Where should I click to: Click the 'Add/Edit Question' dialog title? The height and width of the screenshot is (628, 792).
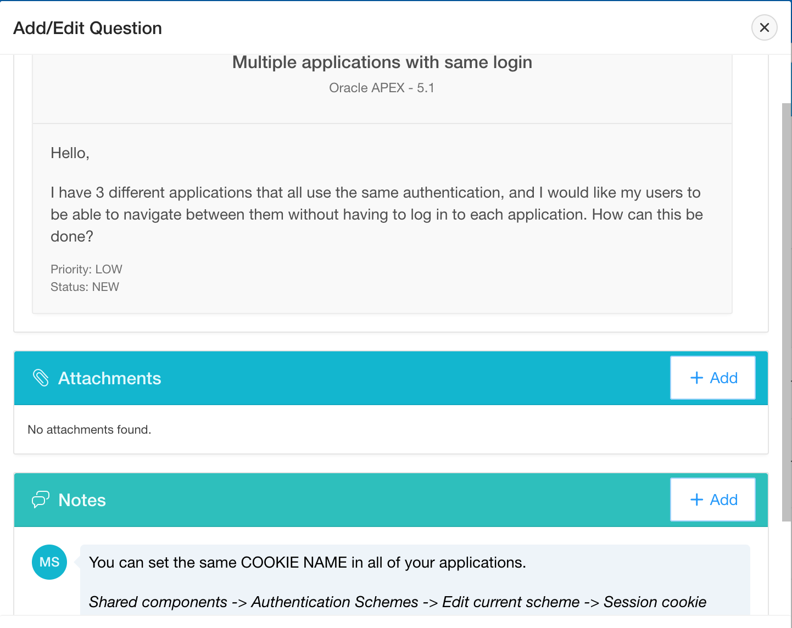pyautogui.click(x=87, y=28)
